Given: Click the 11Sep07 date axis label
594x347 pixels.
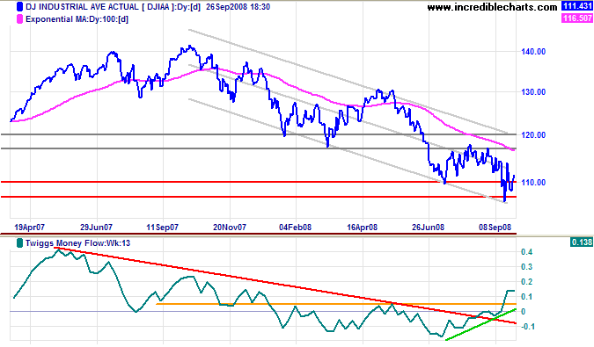Looking at the screenshot, I should 162,228.
